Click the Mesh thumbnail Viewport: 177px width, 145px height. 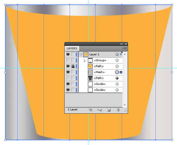(x=90, y=72)
